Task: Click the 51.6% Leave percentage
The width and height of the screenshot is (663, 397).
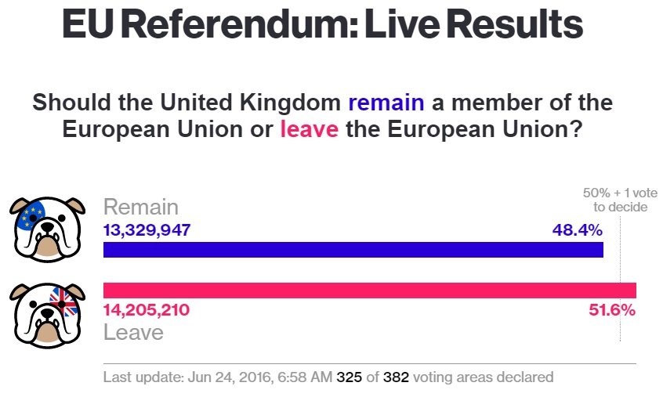Action: 611,310
